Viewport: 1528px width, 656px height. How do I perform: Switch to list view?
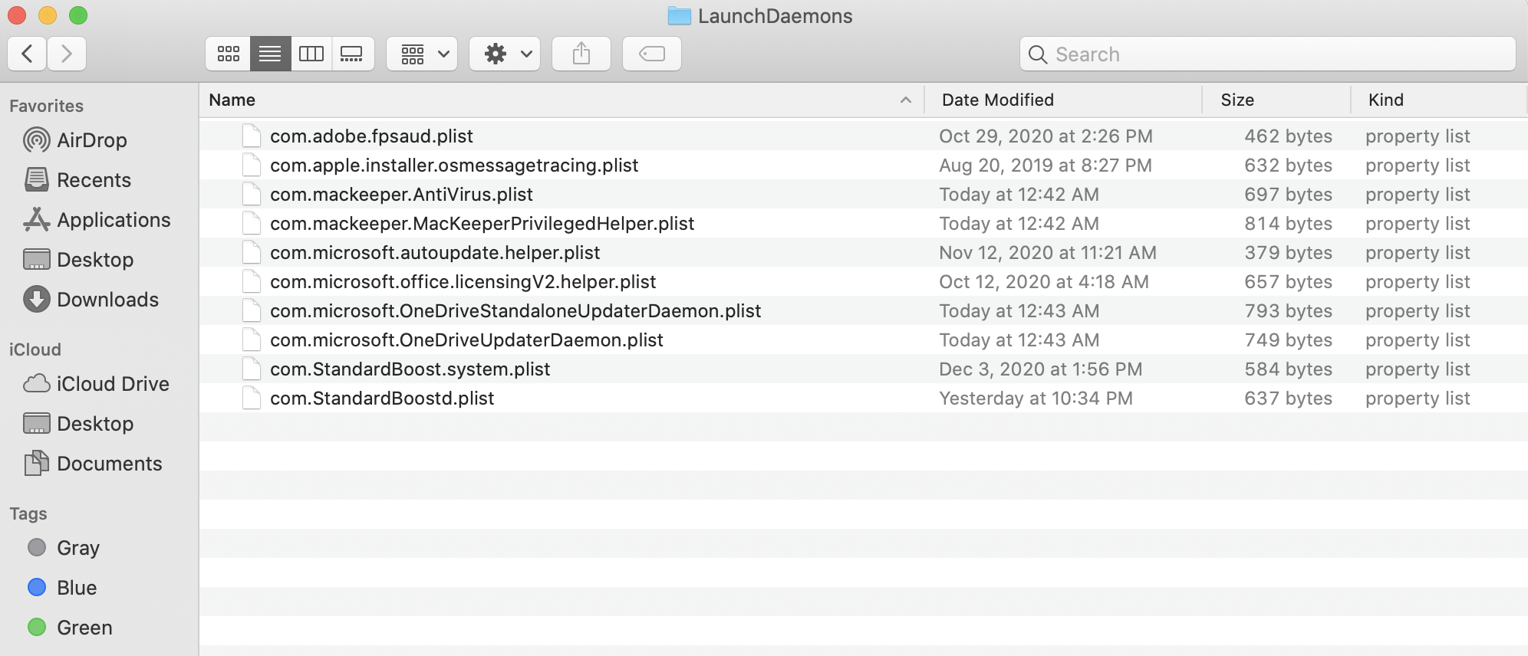tap(270, 54)
